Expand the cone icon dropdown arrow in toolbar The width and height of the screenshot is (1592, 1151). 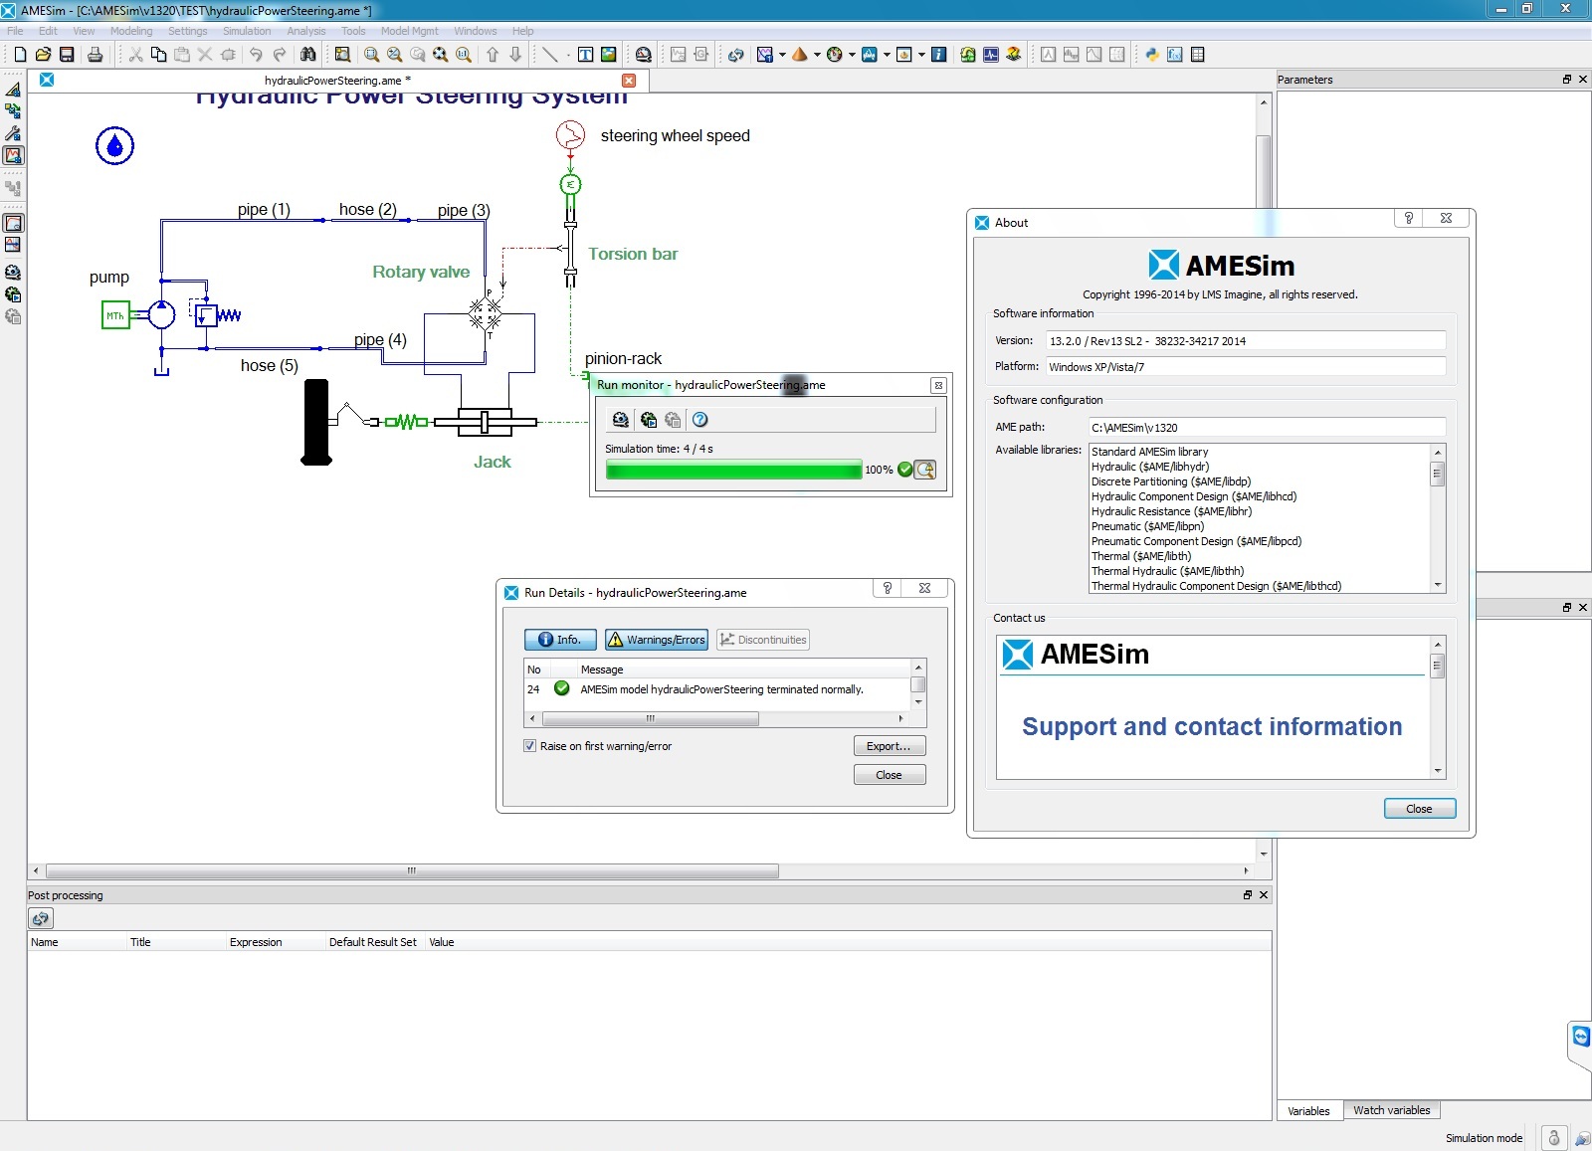817,55
